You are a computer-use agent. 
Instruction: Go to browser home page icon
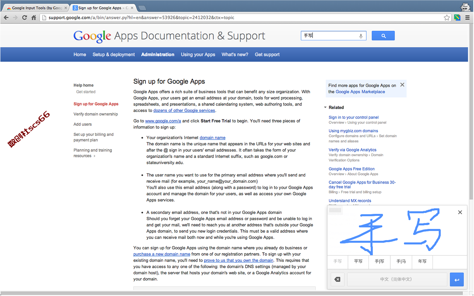(x=34, y=17)
